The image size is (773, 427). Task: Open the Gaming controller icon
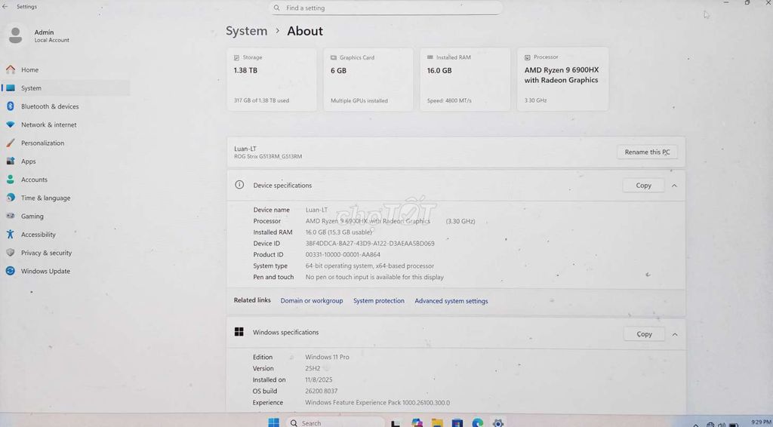point(11,216)
